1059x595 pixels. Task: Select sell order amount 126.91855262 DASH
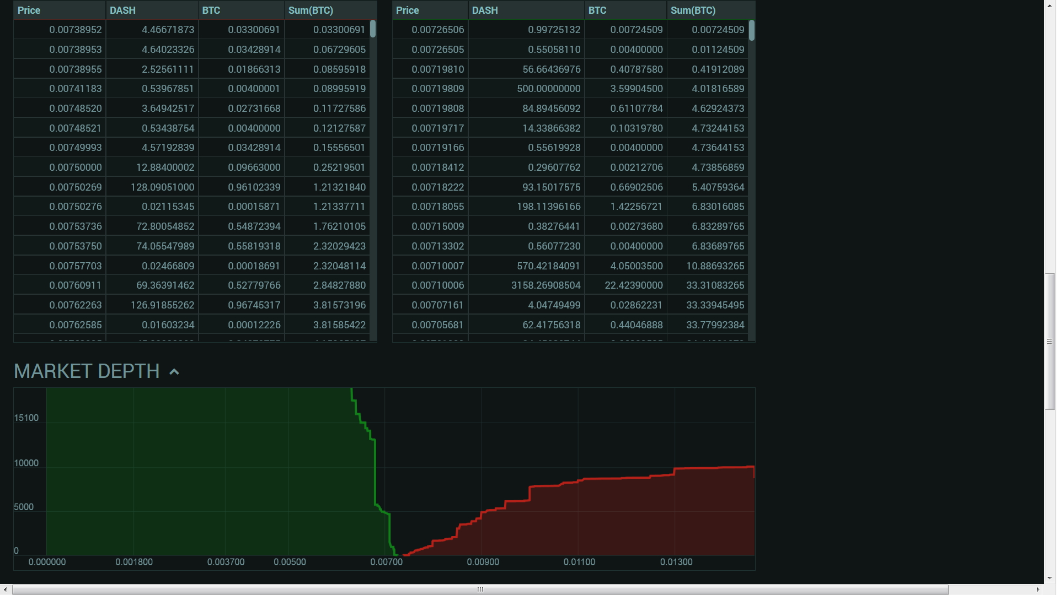(163, 305)
